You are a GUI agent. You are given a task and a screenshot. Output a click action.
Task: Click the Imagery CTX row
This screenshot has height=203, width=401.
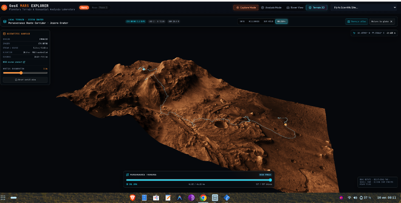click(25, 43)
